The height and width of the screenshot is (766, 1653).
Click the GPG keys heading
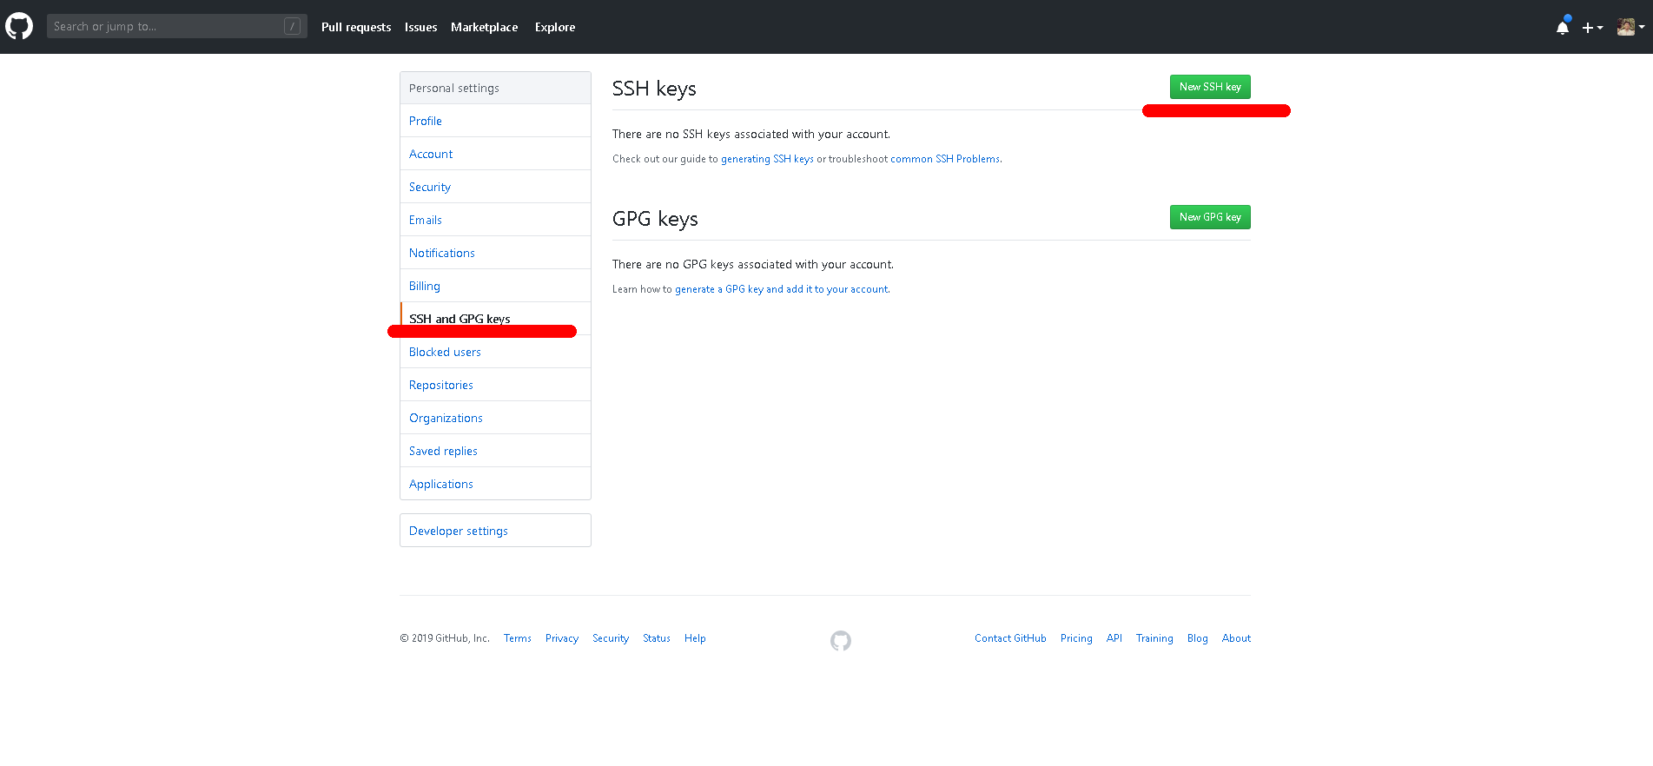[x=655, y=219]
